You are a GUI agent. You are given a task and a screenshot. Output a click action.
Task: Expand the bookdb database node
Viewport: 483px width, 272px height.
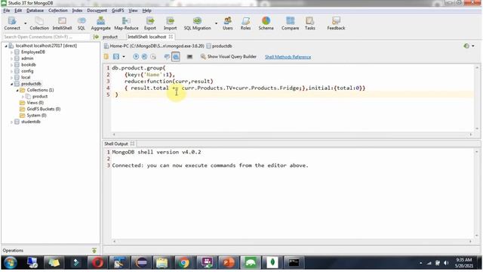(x=12, y=65)
